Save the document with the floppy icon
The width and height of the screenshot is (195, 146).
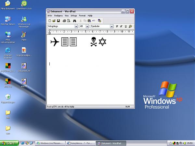point(58,21)
